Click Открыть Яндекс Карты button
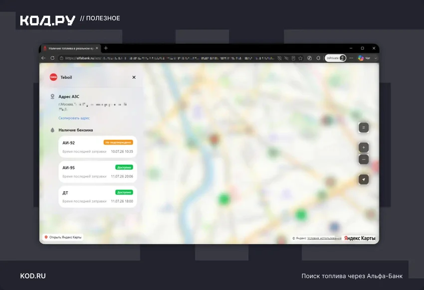424x290 pixels. [x=63, y=237]
